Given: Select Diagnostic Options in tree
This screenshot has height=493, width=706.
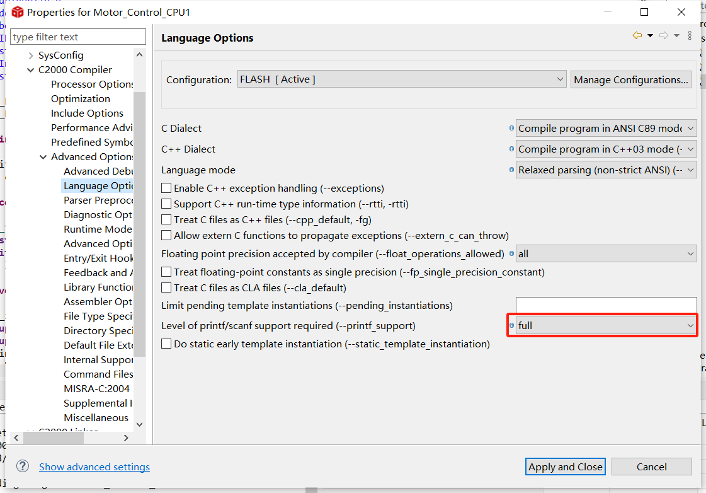Looking at the screenshot, I should coord(98,214).
